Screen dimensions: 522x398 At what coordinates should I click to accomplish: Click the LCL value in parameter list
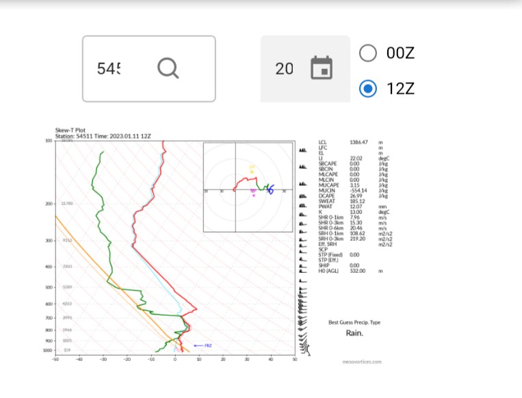(x=360, y=141)
